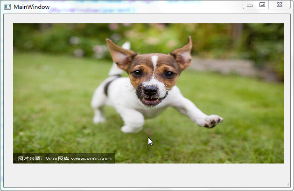The image size is (294, 191).
Task: Click the puppy photo displayed in the window
Action: 148,93
